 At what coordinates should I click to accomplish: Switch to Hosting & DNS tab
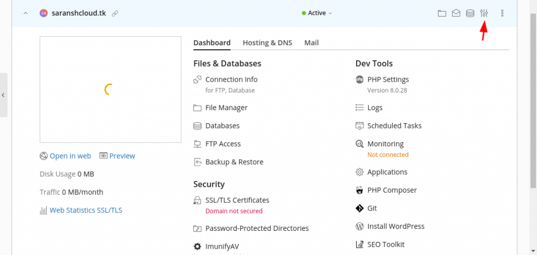267,43
